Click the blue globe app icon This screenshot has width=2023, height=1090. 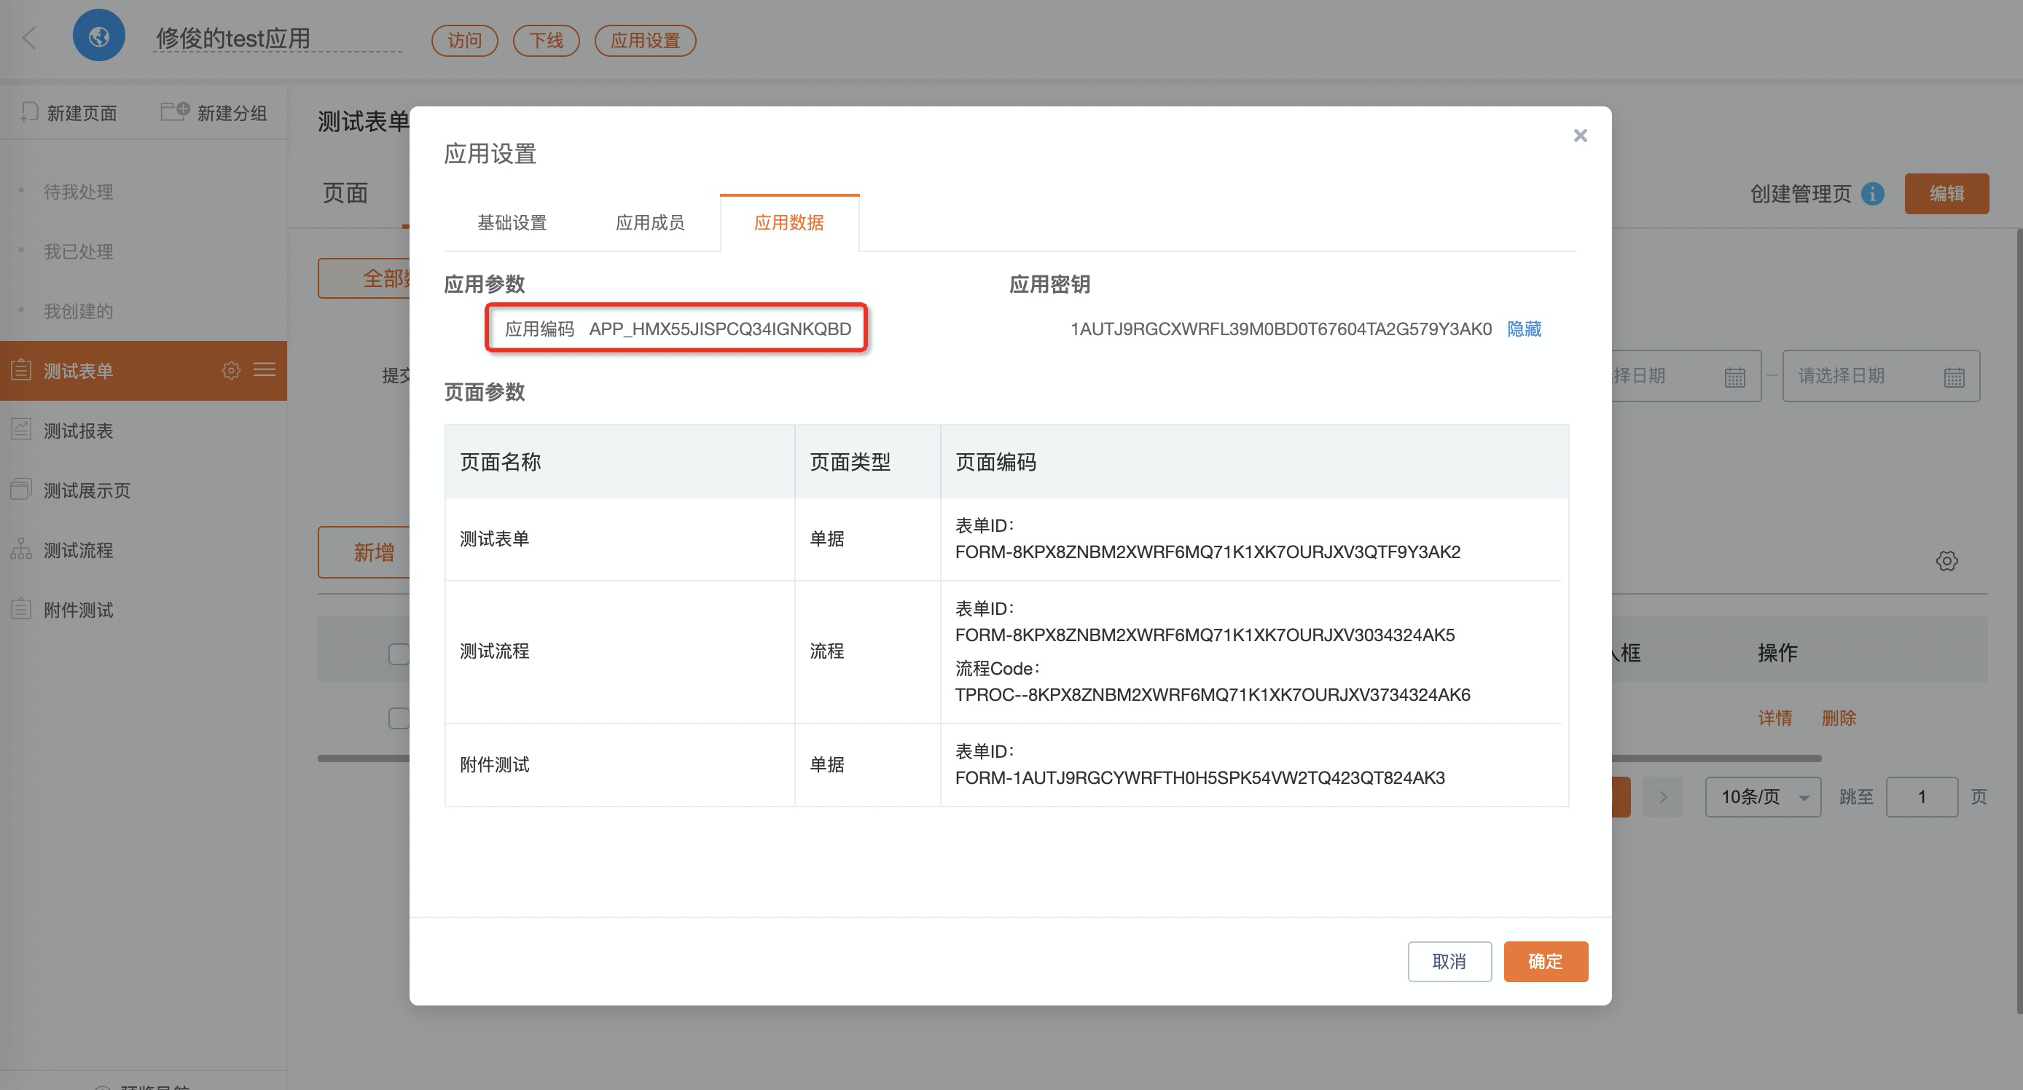coord(99,36)
